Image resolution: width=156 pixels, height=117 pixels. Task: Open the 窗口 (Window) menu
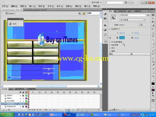pyautogui.click(x=87, y=6)
